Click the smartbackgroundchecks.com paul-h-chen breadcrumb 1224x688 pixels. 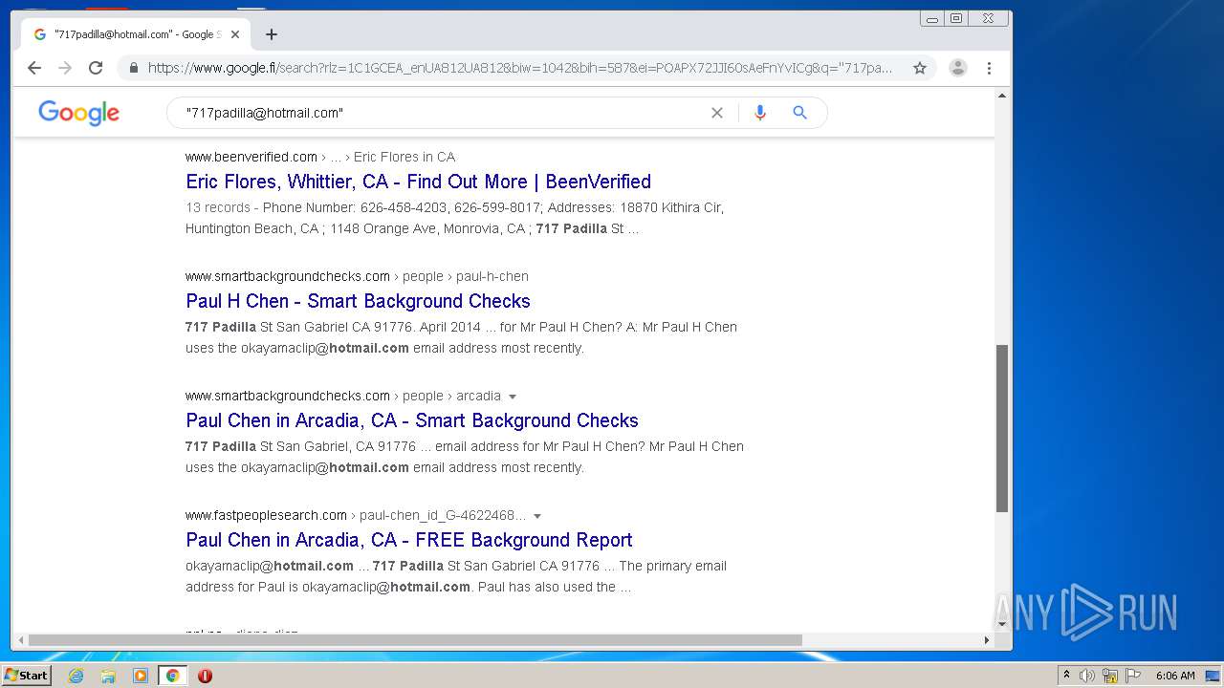pos(357,276)
